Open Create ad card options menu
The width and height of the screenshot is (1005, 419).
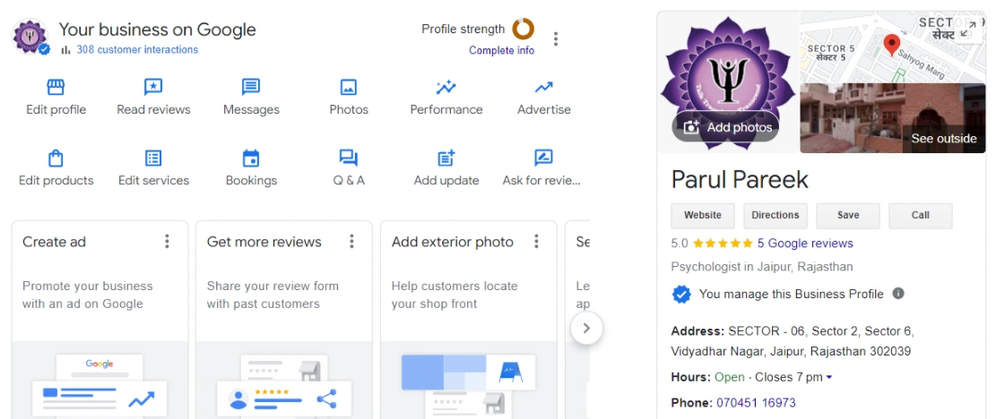point(167,242)
